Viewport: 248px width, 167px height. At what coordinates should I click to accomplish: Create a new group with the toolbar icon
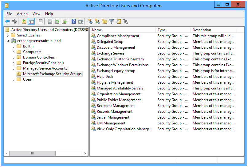(x=97, y=21)
